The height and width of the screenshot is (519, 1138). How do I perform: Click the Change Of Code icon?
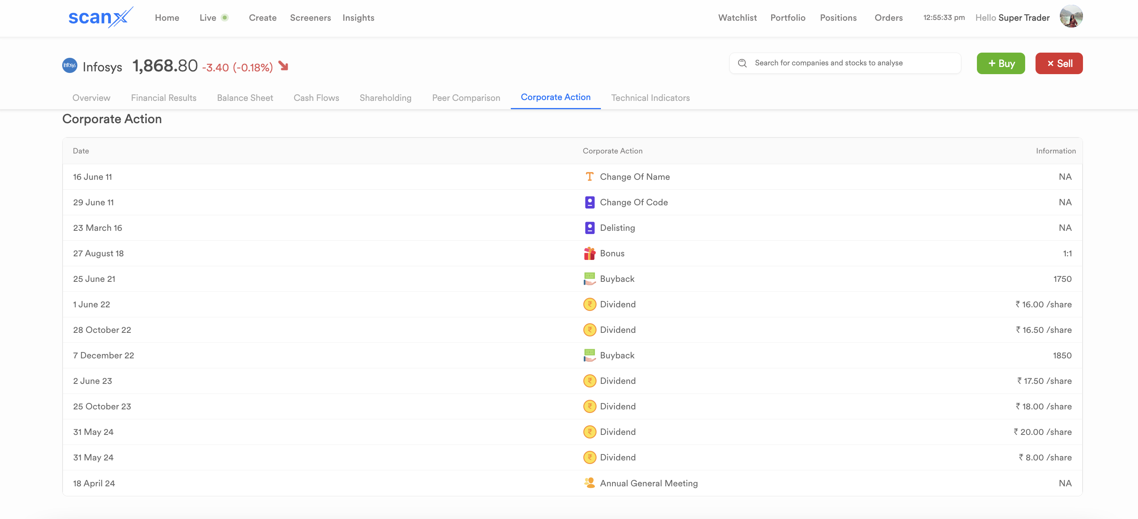click(589, 202)
